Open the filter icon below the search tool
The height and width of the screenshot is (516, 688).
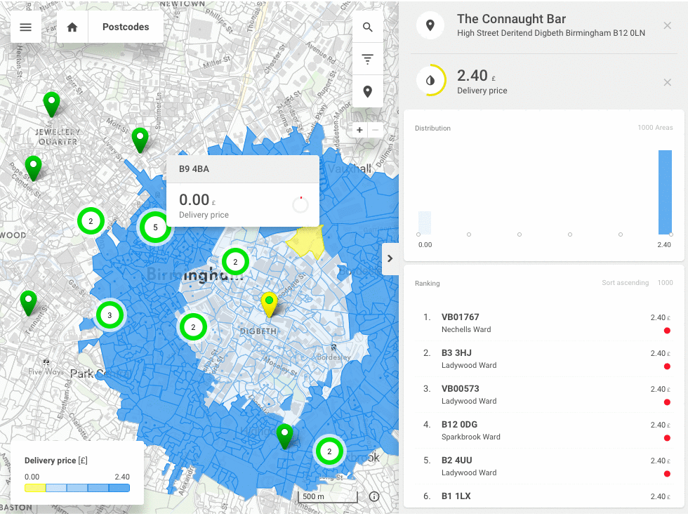[368, 58]
